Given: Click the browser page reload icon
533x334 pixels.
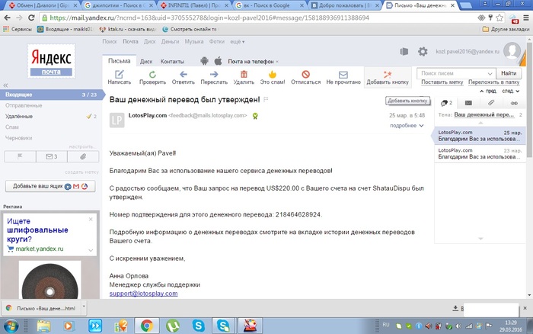Looking at the screenshot, I should coord(31,18).
